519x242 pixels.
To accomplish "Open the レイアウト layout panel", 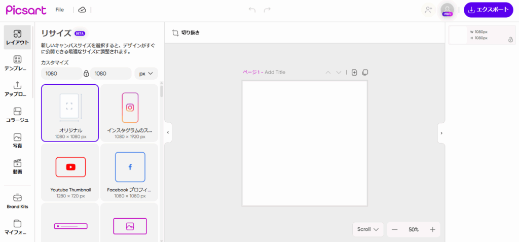I will [x=17, y=38].
